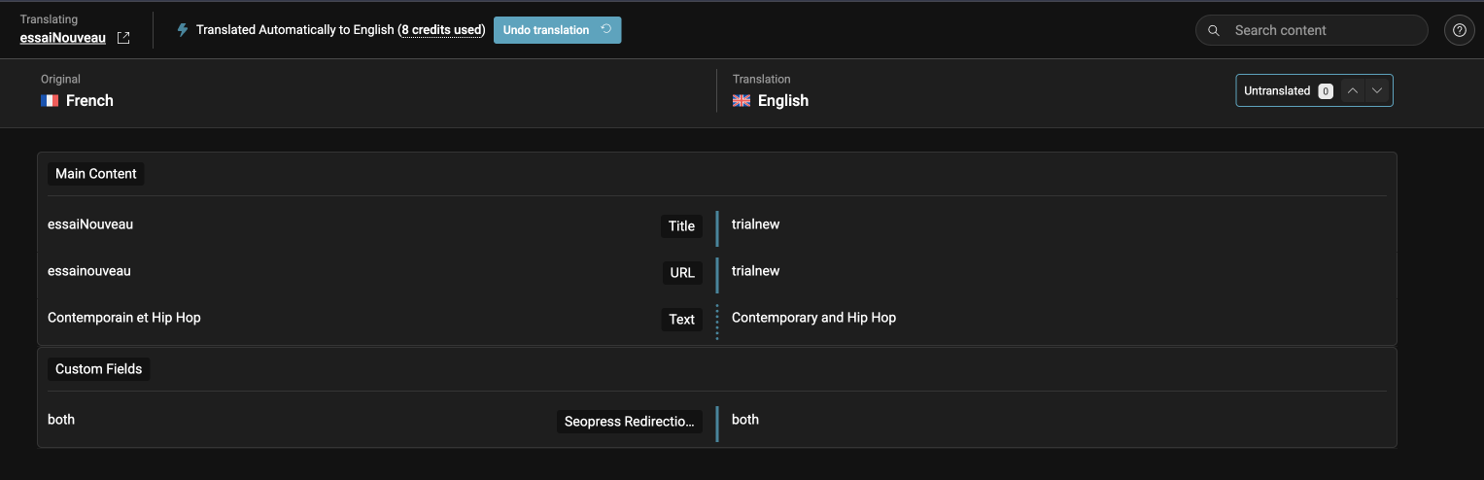Select the Custom Fields section label

[98, 369]
